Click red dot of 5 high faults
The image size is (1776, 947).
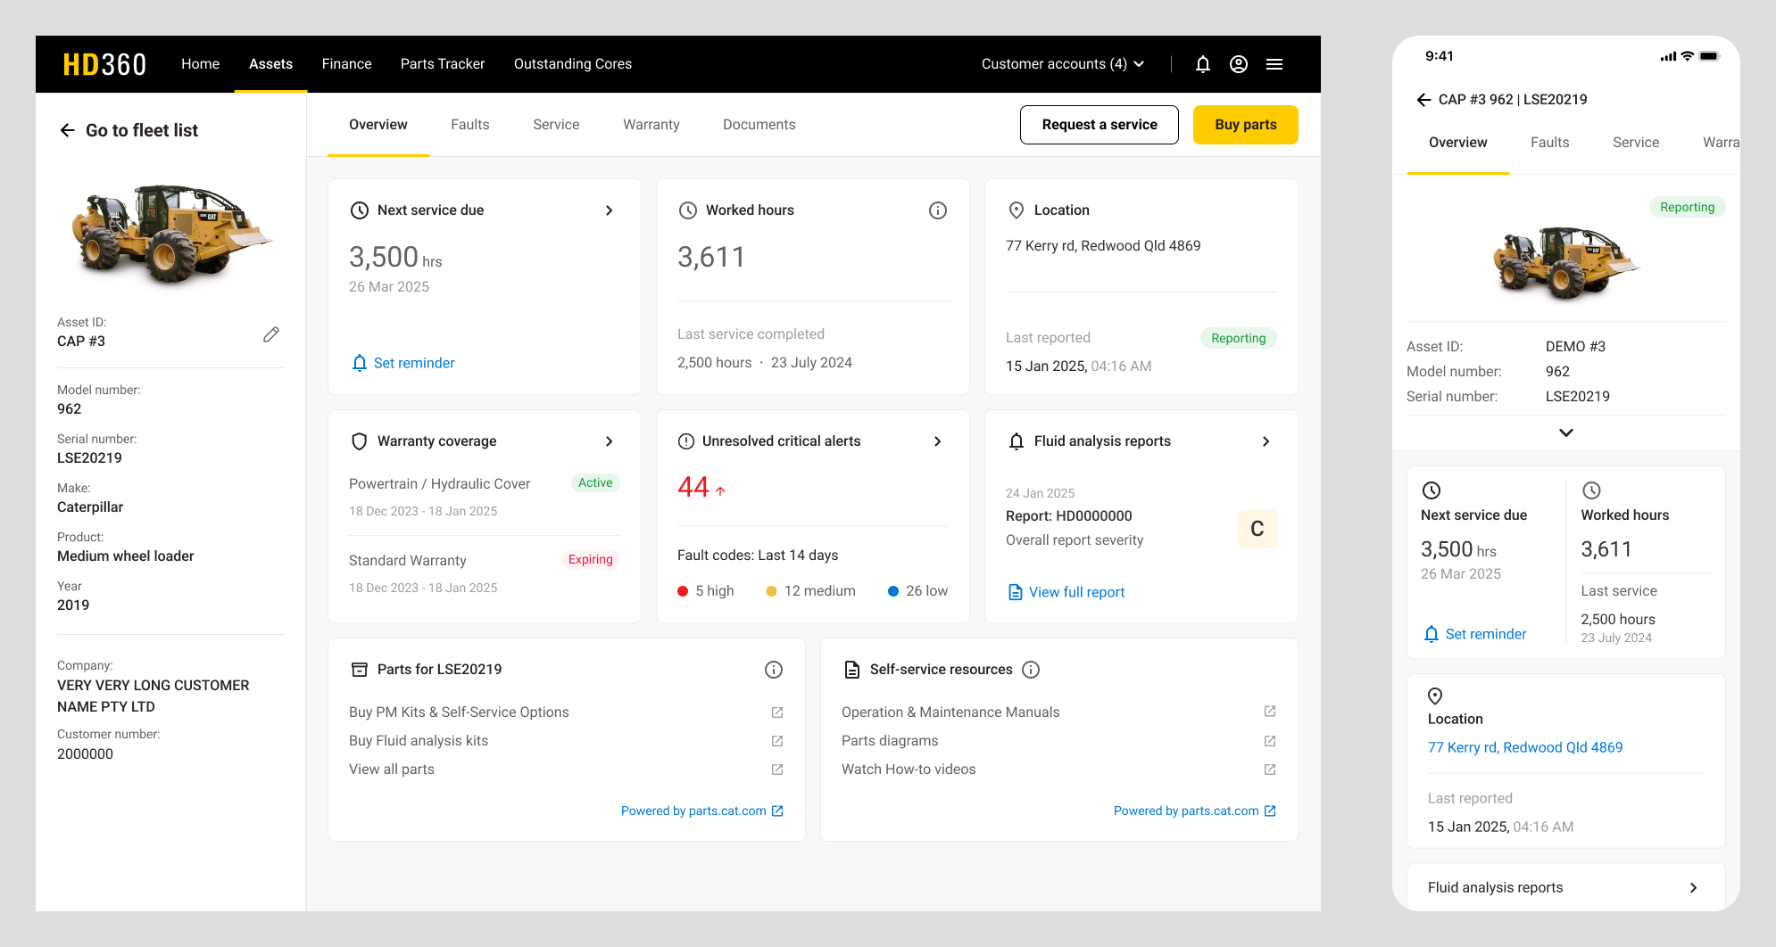683,591
